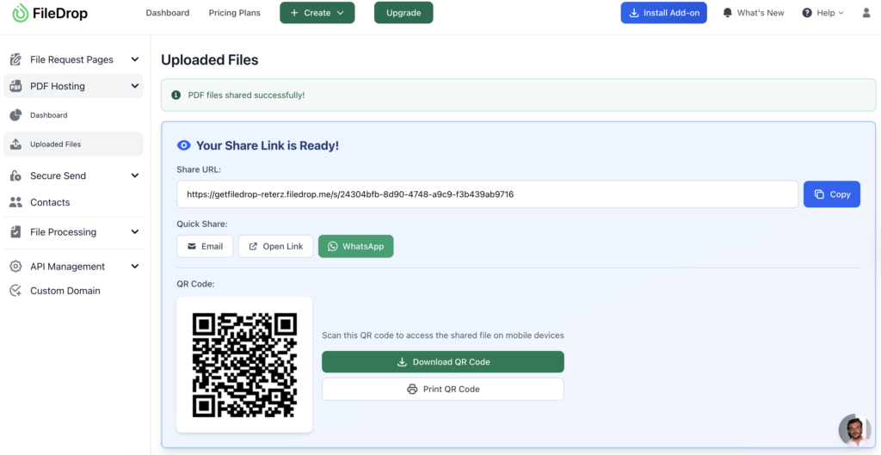This screenshot has height=455, width=881.
Task: Click the File Processing icon
Action: point(15,232)
